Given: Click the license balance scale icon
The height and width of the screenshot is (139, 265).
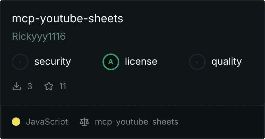Looking at the screenshot, I should tap(84, 122).
